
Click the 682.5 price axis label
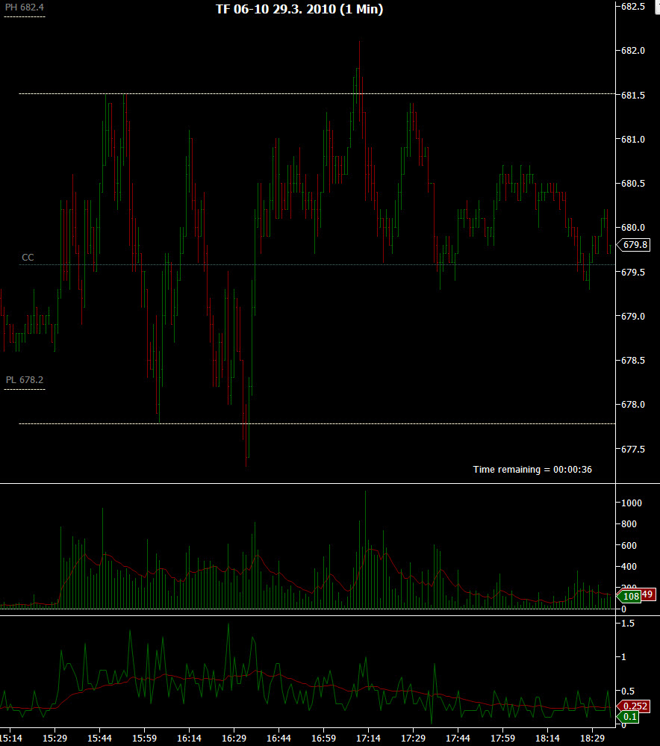[x=633, y=6]
